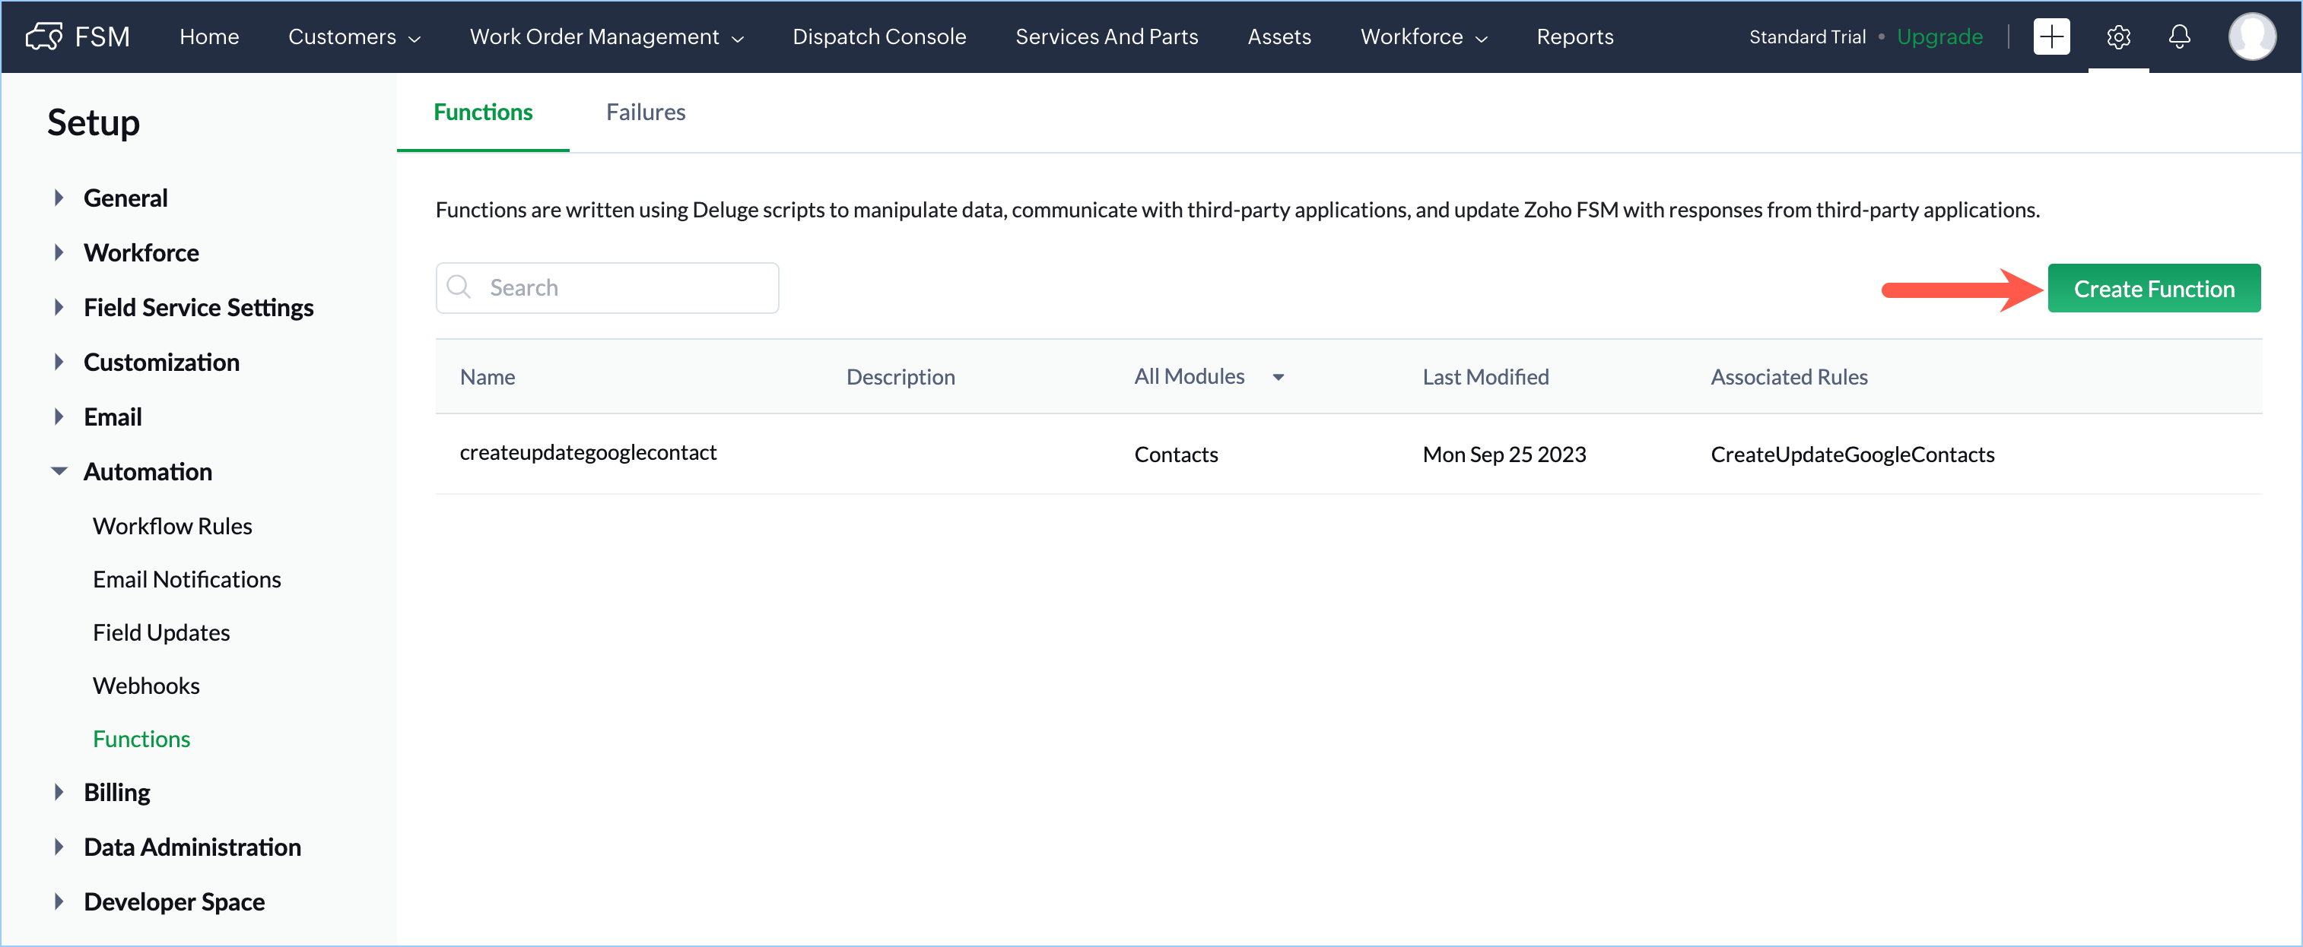
Task: Expand the General setup section
Action: click(59, 198)
